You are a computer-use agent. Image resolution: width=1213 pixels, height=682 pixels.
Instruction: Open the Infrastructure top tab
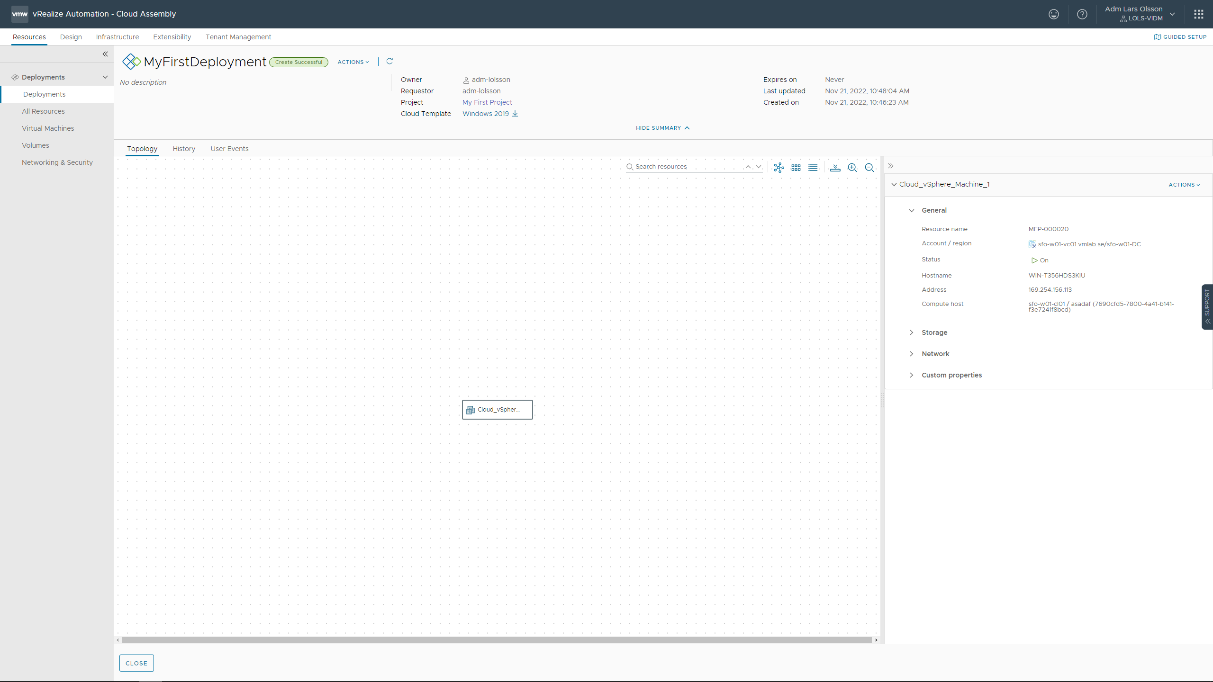click(118, 37)
